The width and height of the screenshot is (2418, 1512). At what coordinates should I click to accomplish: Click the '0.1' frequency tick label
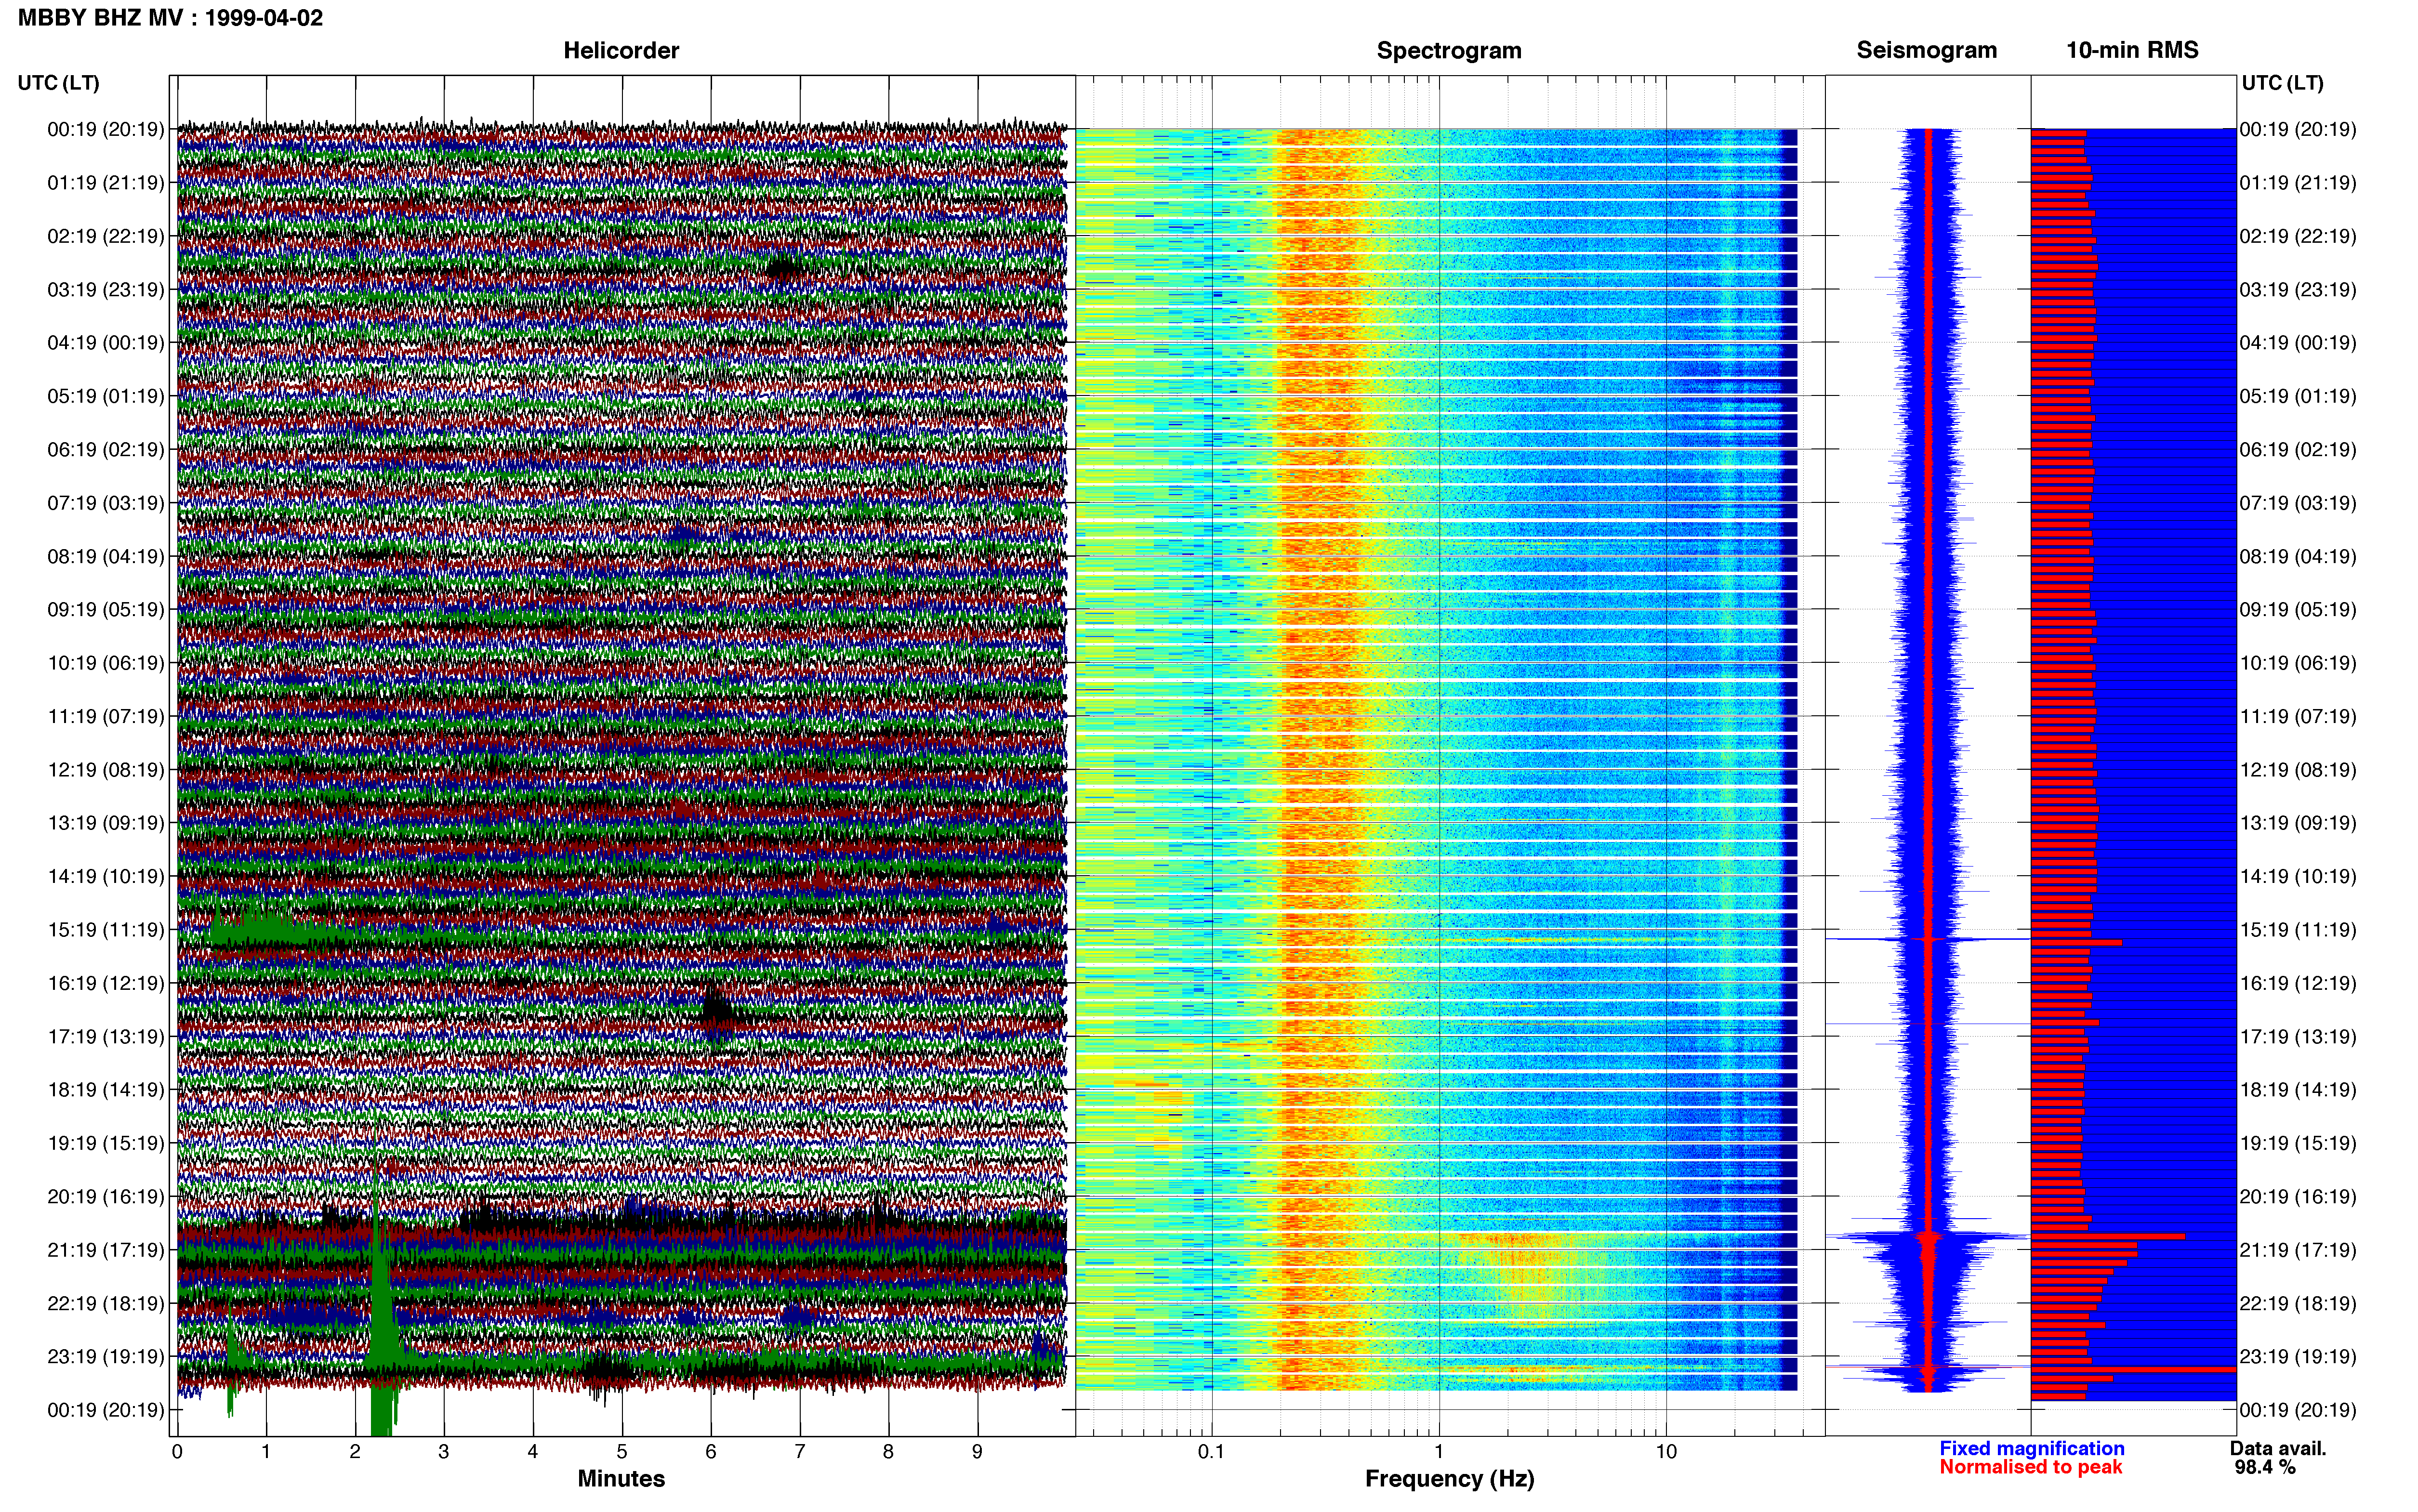click(1211, 1451)
